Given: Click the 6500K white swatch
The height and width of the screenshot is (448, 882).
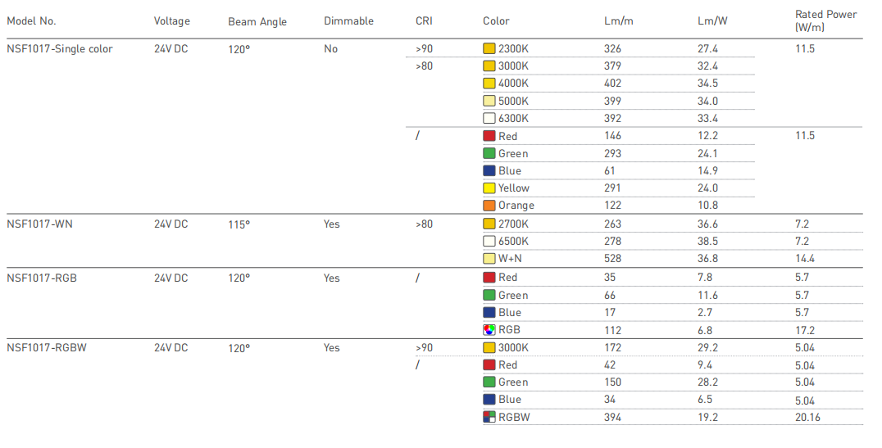Looking at the screenshot, I should point(489,241).
